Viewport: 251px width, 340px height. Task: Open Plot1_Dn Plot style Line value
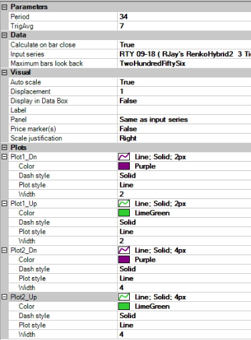point(184,185)
